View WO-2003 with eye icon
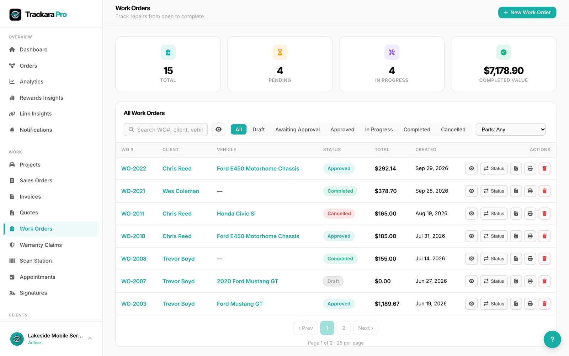This screenshot has height=356, width=569. pyautogui.click(x=471, y=304)
